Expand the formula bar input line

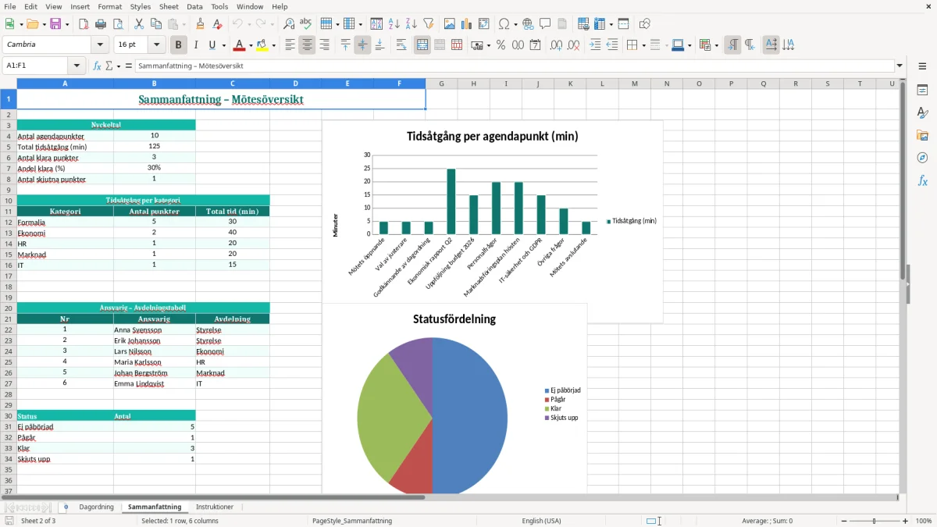click(900, 66)
